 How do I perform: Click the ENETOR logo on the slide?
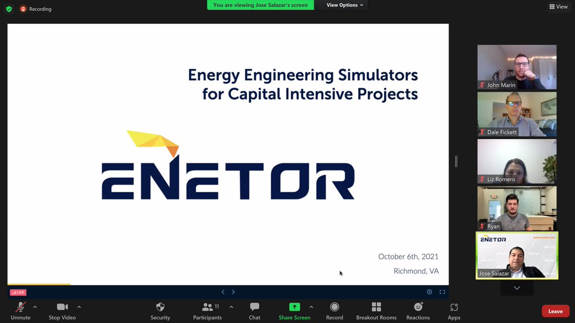pyautogui.click(x=228, y=165)
